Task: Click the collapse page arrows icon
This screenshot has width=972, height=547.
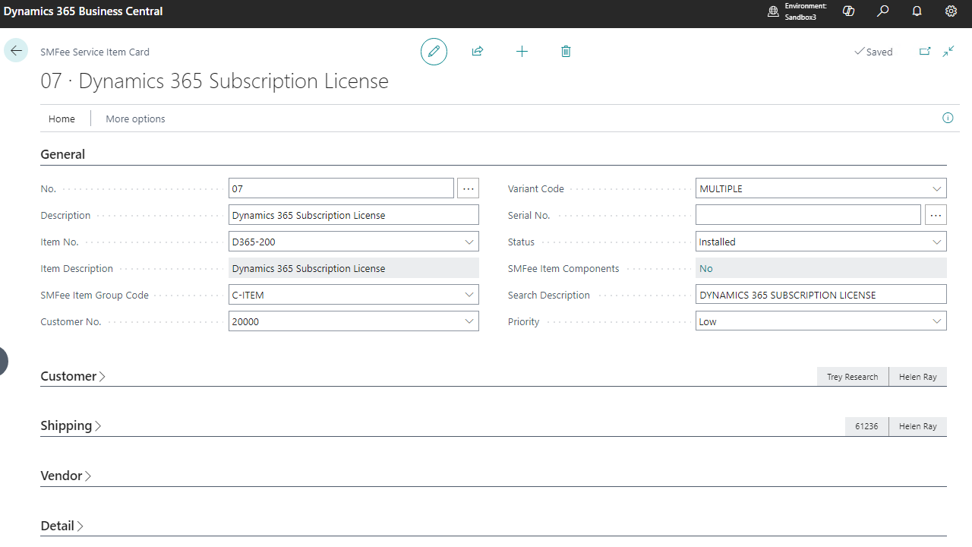Action: pyautogui.click(x=948, y=52)
